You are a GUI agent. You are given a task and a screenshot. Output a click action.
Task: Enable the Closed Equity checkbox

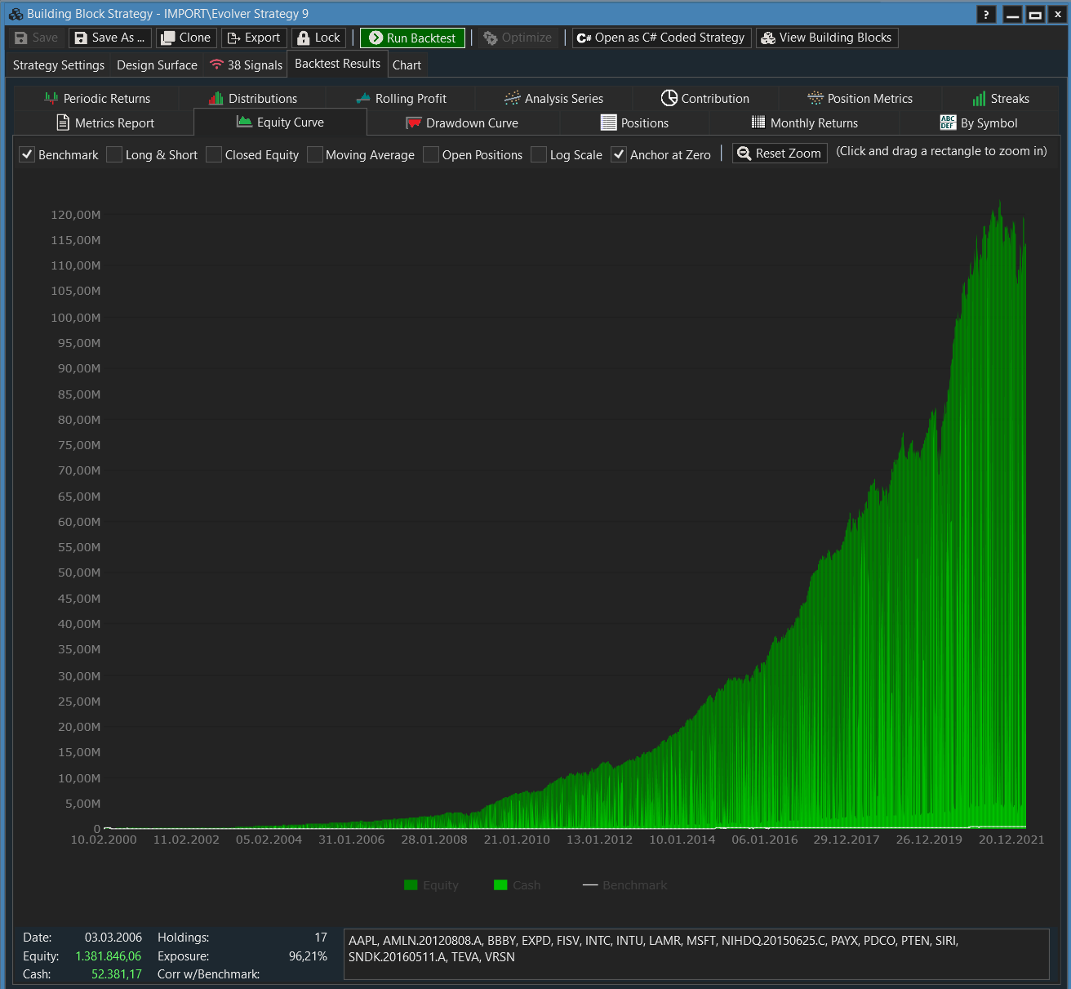pyautogui.click(x=214, y=154)
